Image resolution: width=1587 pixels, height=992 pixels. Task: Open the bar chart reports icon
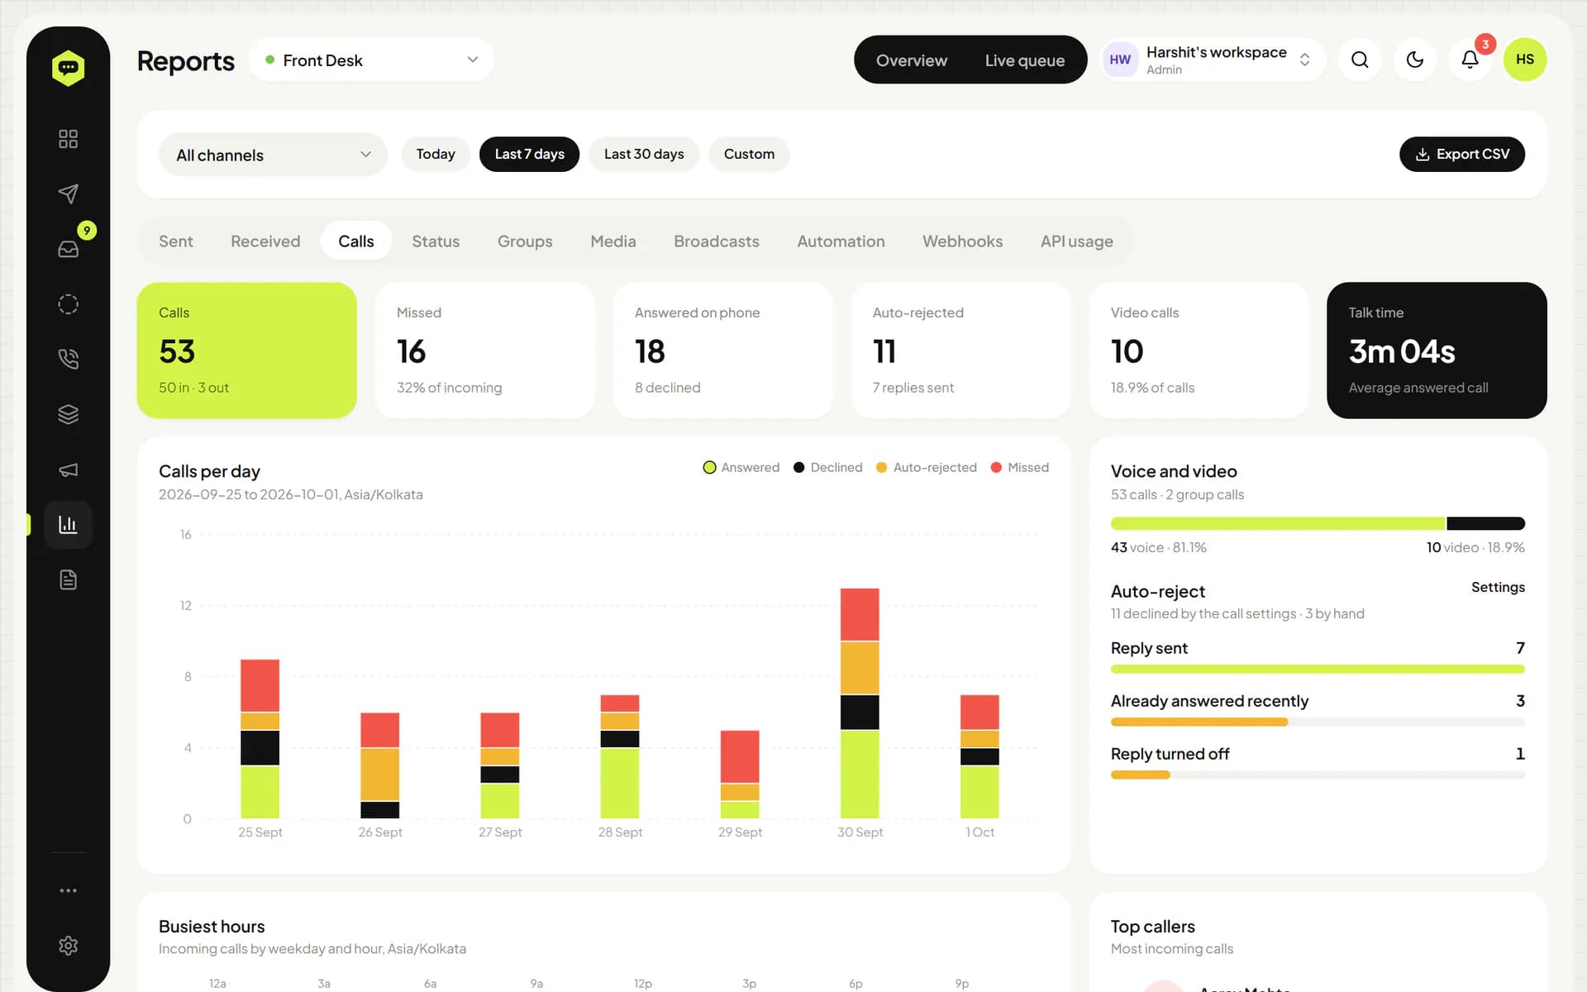click(x=68, y=524)
